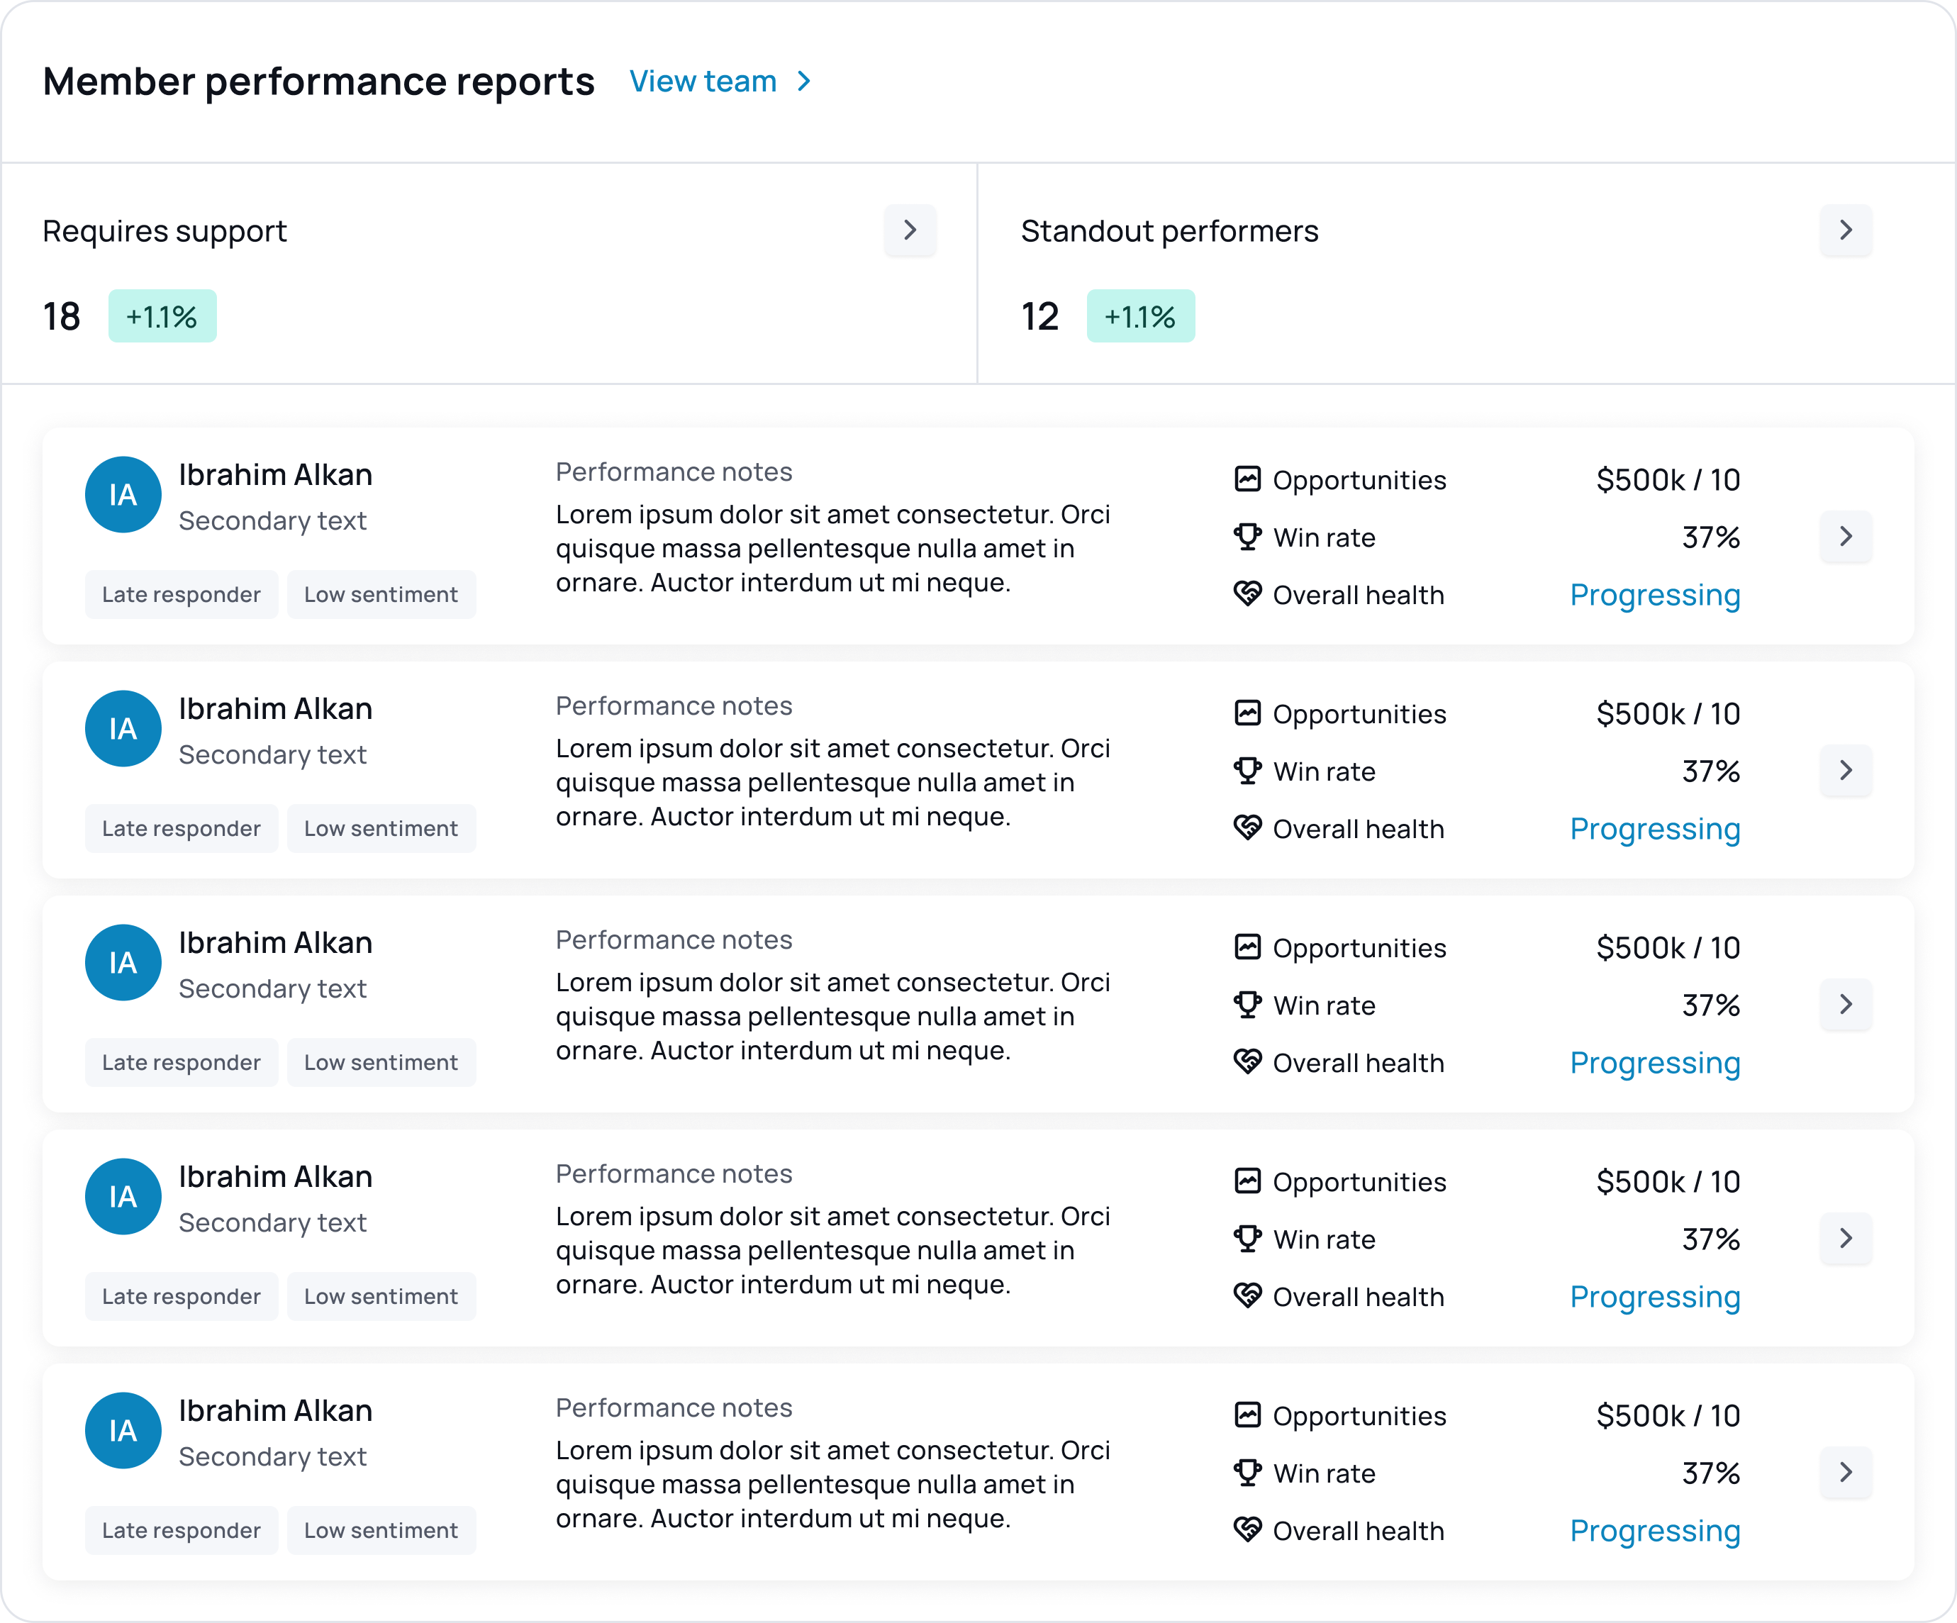Viewport: 1957px width, 1623px height.
Task: Select Late responder tag in first card
Action: click(182, 594)
